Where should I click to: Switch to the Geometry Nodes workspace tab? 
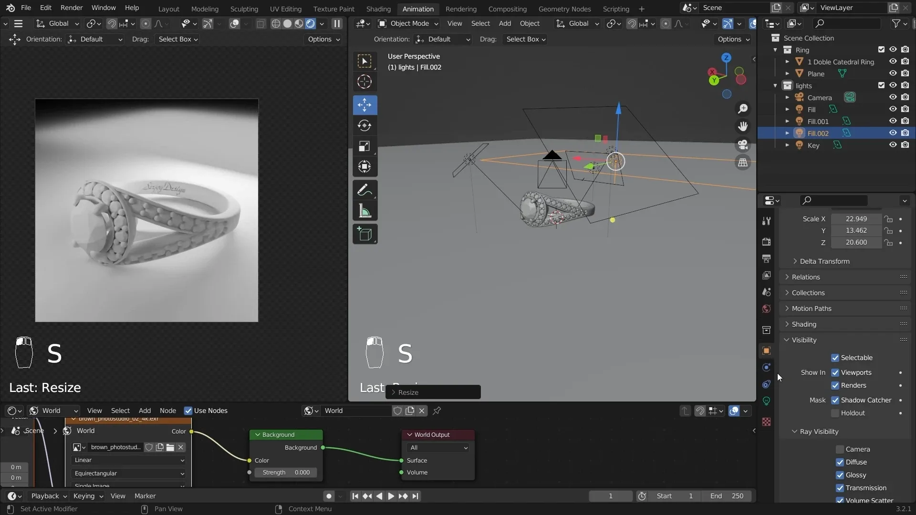564,9
